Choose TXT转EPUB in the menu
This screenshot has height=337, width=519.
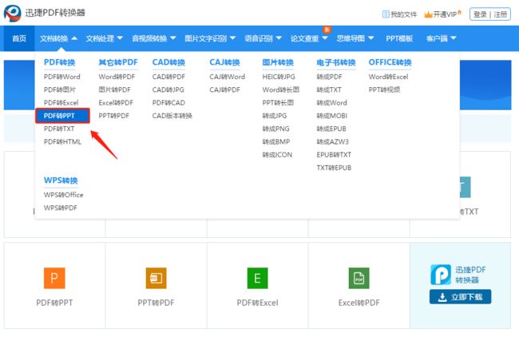click(x=334, y=168)
